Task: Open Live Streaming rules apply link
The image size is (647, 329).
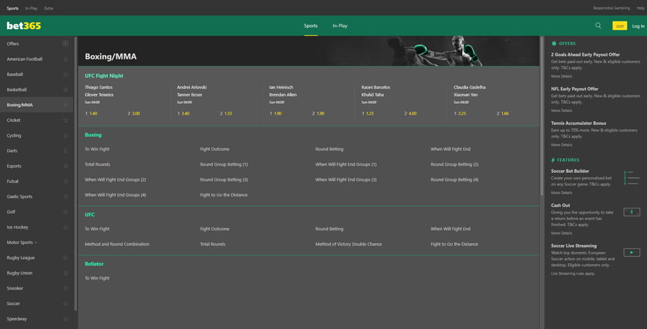Action: click(573, 274)
